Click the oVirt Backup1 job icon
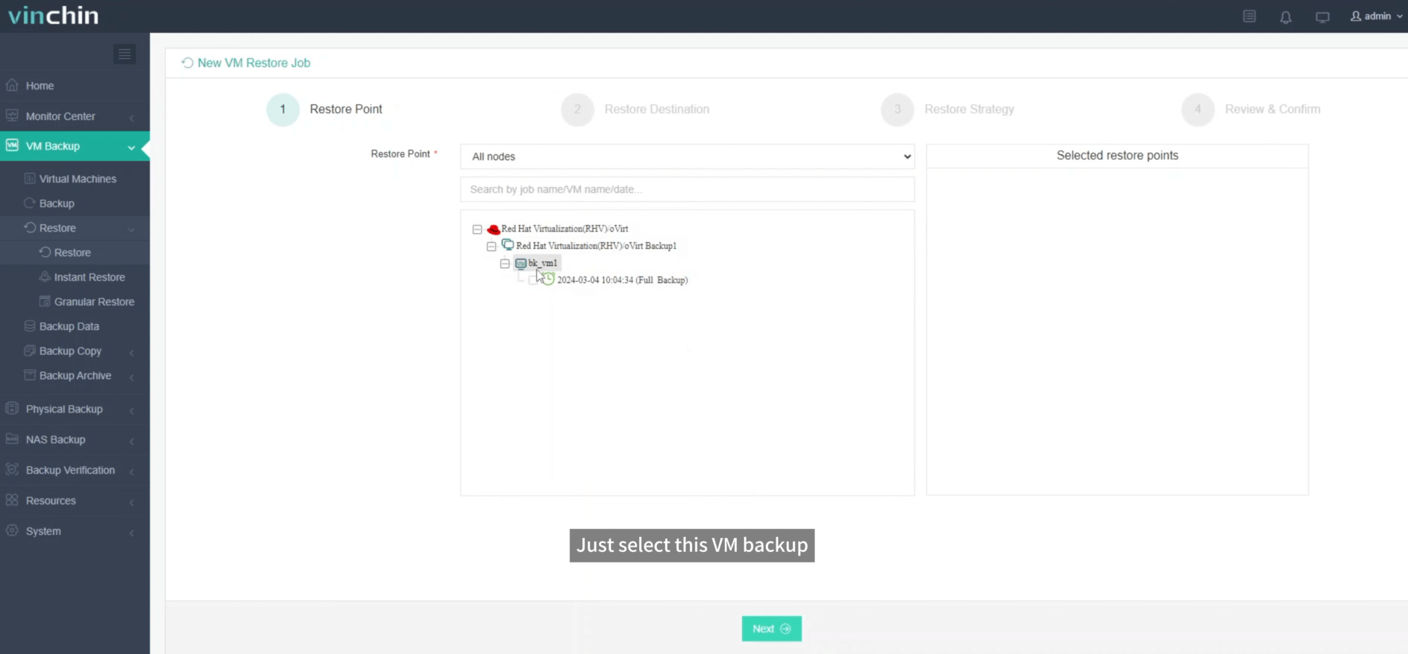Viewport: 1408px width, 654px height. tap(507, 245)
